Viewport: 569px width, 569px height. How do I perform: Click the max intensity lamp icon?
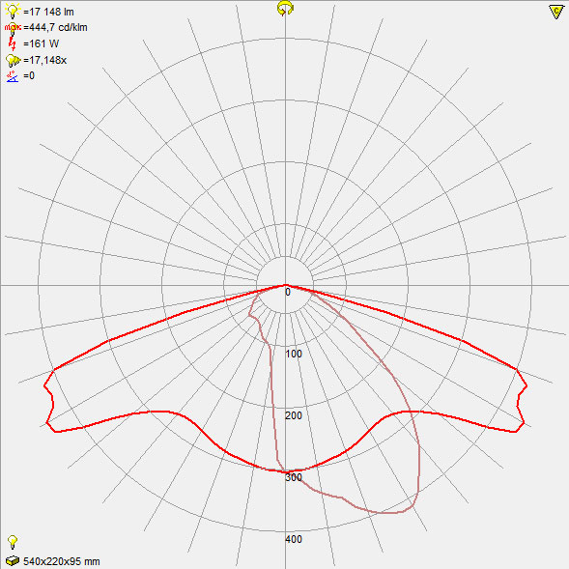(13, 28)
